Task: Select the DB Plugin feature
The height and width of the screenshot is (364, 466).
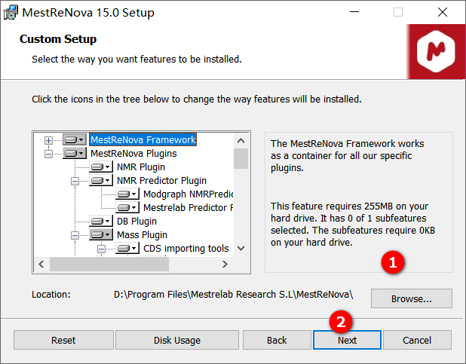Action: point(136,221)
